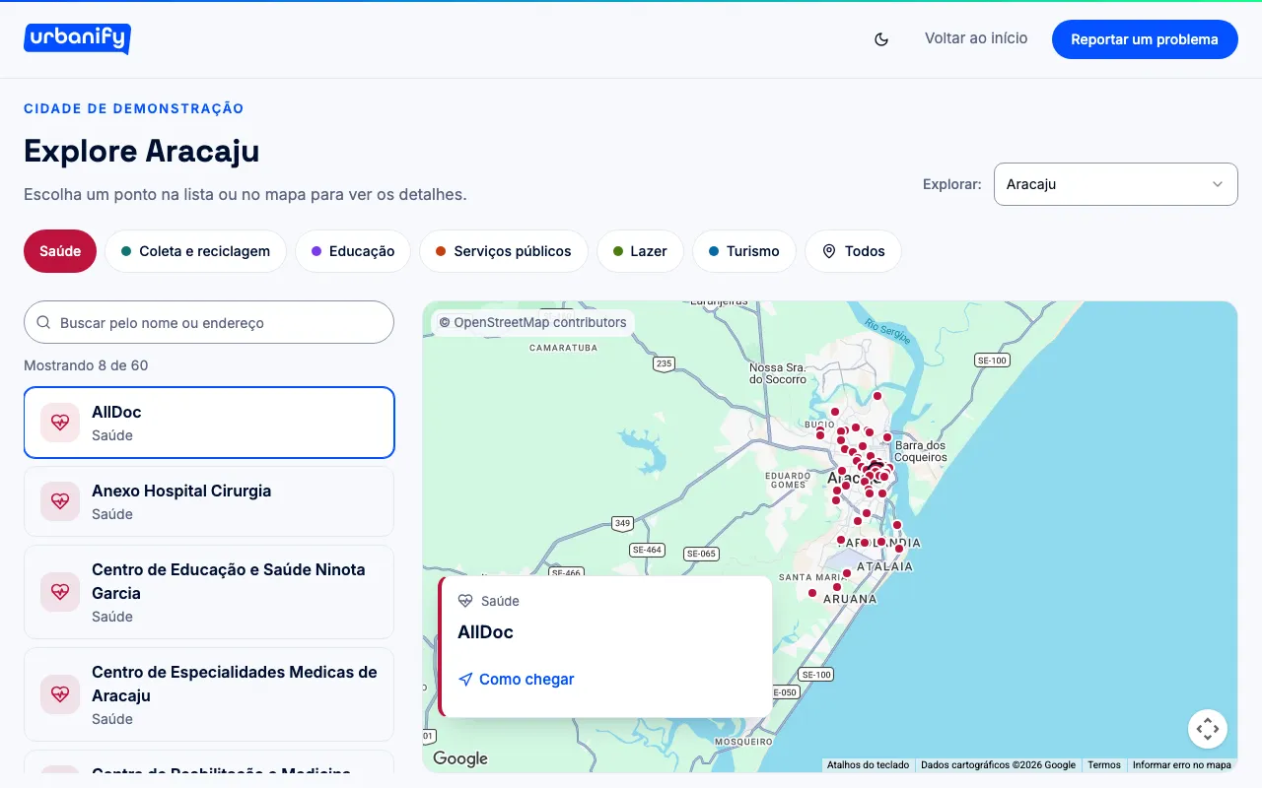Click Como chegar directions link
This screenshot has width=1262, height=788.
tap(516, 680)
